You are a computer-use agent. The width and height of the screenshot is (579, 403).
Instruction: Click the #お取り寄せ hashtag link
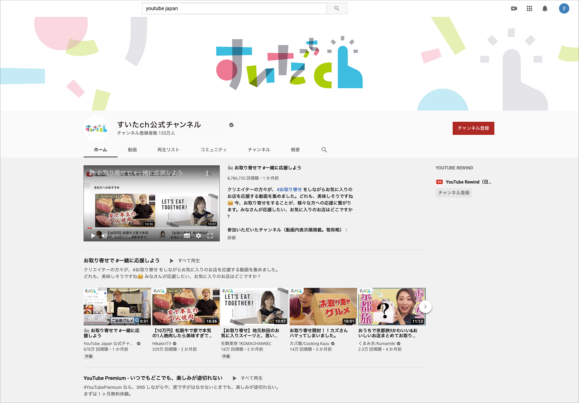pos(289,189)
